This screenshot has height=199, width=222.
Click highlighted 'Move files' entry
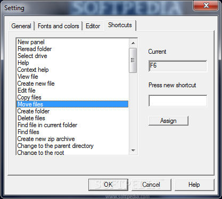pos(72,104)
